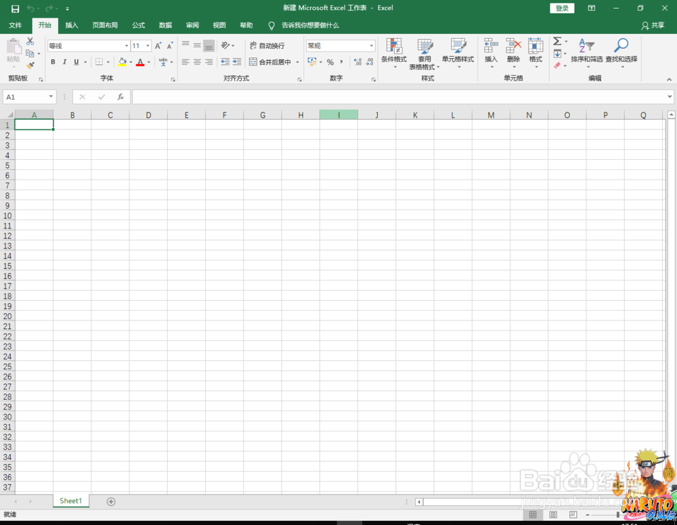Viewport: 677px width, 525px height.
Task: Open customize quick access toolbar dropdown
Action: (67, 9)
